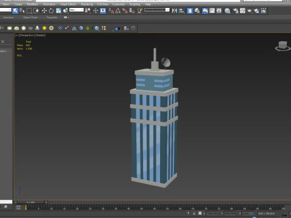Close the left Scene Explorer panel
This screenshot has height=218, width=291.
point(2,41)
